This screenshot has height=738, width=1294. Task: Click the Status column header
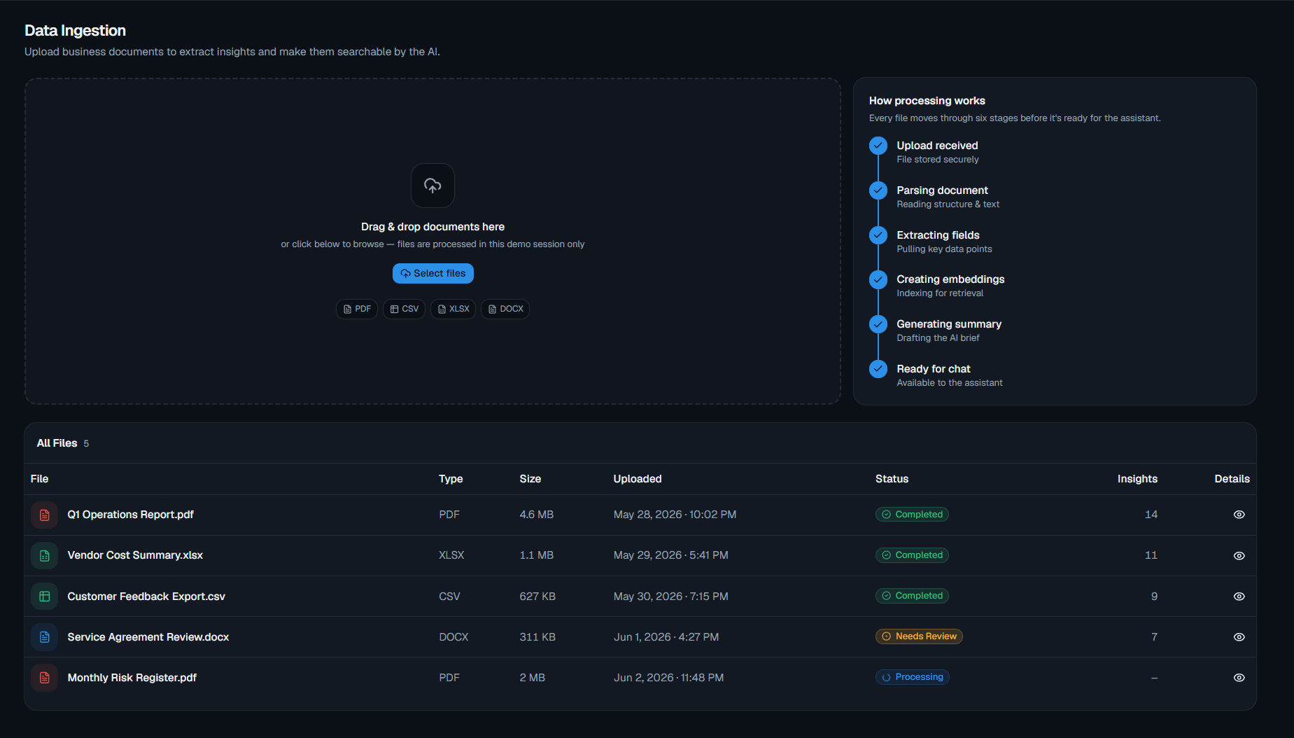tap(892, 479)
